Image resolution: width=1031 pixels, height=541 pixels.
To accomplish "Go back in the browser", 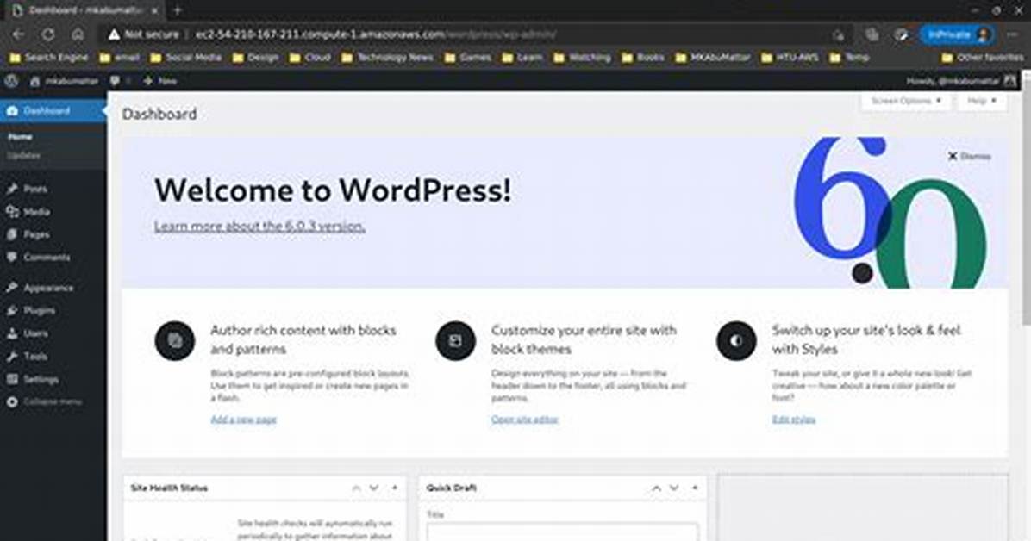I will (x=18, y=34).
